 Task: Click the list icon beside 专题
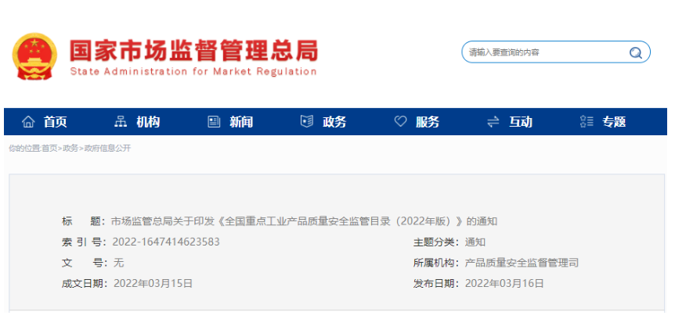587,122
